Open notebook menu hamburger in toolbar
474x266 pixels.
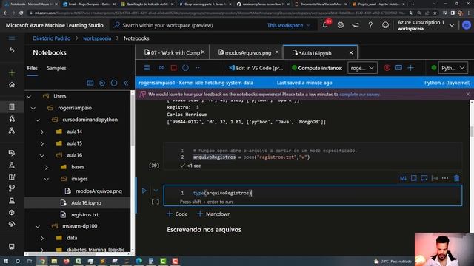147,68
